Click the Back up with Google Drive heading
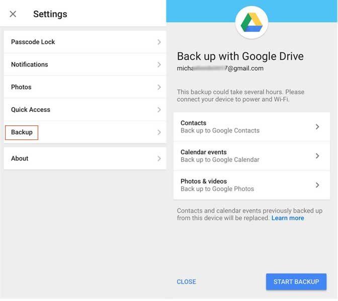The width and height of the screenshot is (338, 301). coord(240,56)
